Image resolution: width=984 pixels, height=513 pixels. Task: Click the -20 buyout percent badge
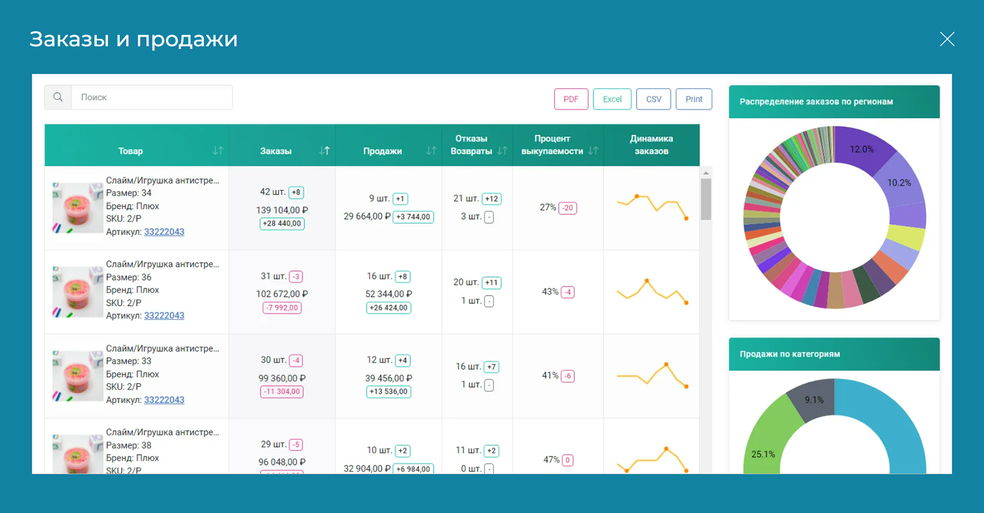point(567,208)
